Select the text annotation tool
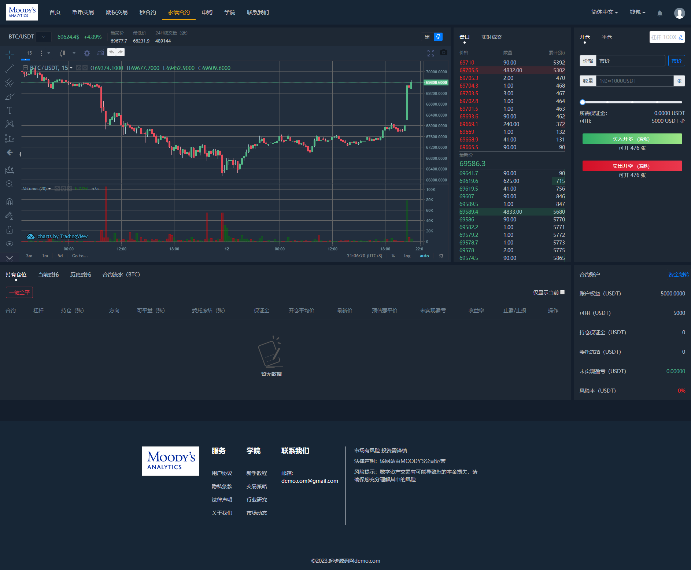Viewport: 691px width, 570px height. click(10, 110)
